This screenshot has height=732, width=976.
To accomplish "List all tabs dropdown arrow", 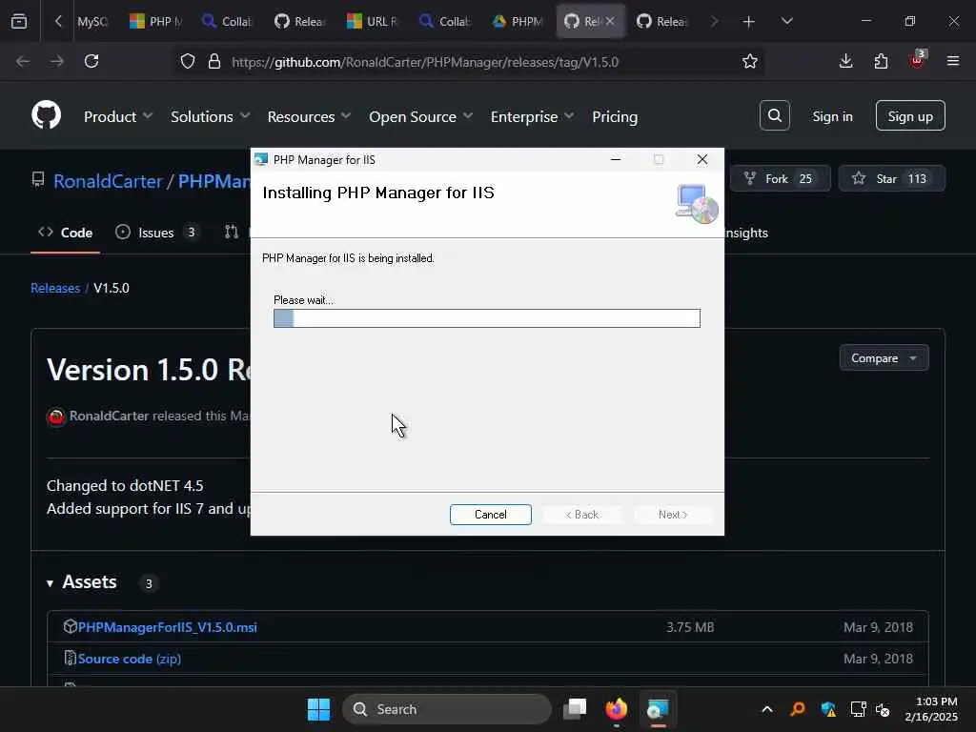I will (x=787, y=22).
